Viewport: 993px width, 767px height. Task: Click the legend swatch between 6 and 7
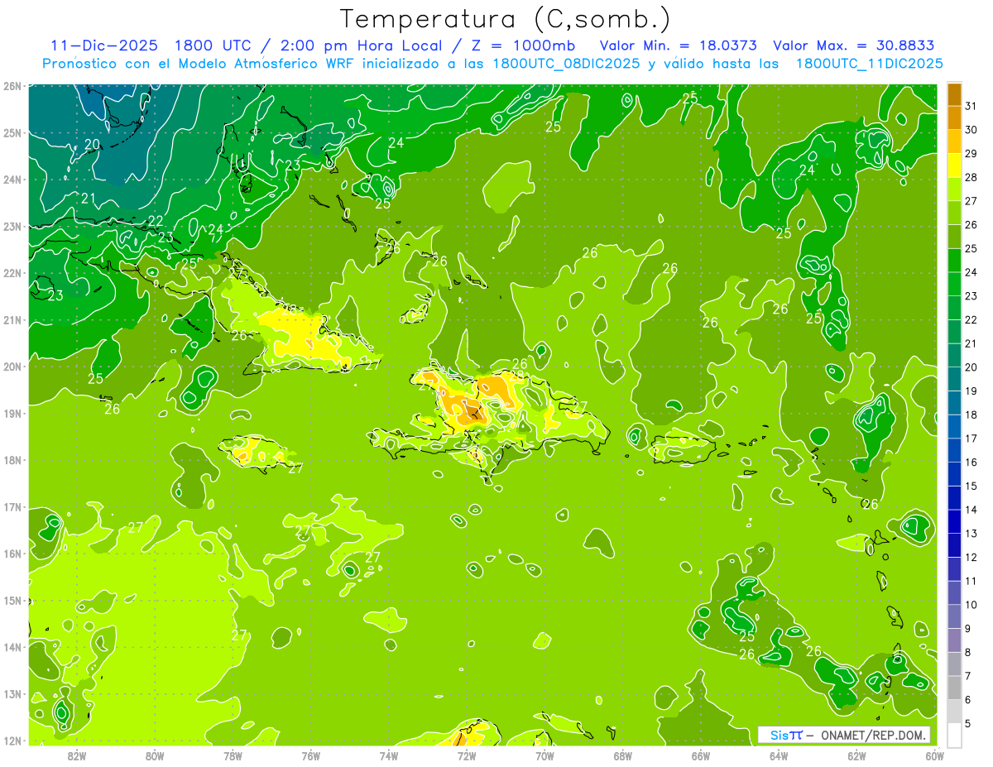coord(954,688)
